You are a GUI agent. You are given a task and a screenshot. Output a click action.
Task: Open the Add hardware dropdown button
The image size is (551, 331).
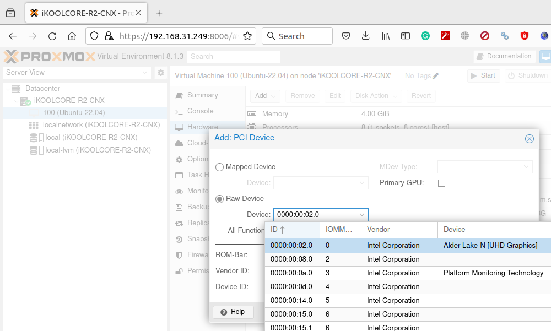tap(266, 96)
